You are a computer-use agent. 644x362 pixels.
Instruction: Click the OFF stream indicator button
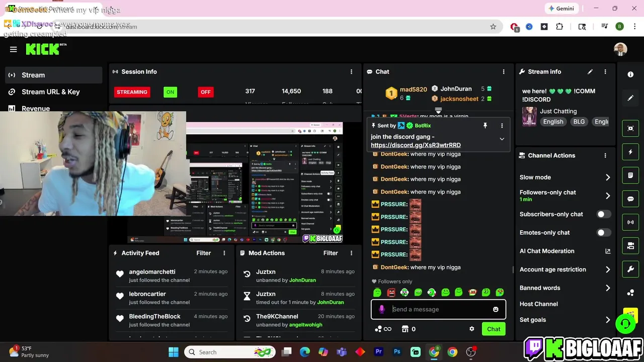(x=205, y=92)
